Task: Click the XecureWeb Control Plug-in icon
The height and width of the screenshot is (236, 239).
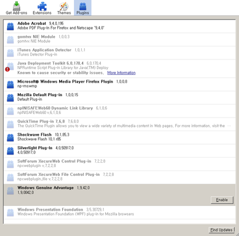Action: click(x=10, y=164)
